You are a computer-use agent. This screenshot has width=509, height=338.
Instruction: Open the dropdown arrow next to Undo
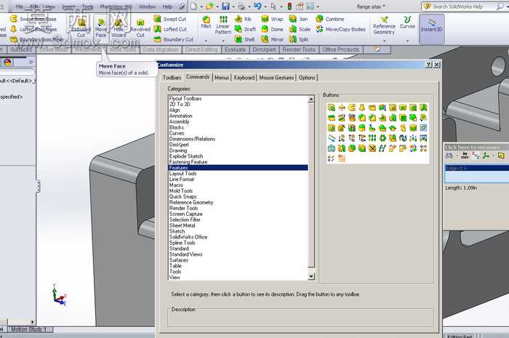pos(265,7)
